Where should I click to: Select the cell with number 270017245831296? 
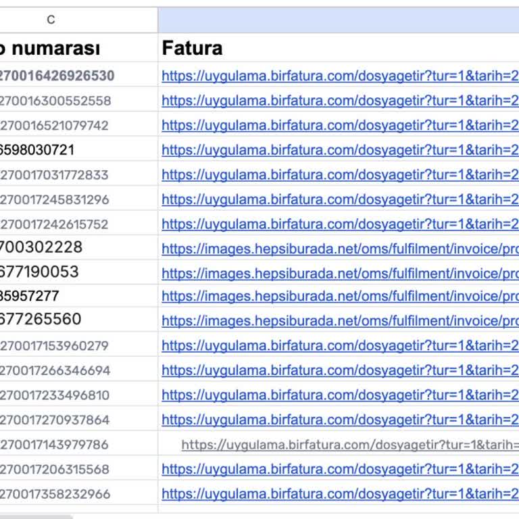(54, 199)
